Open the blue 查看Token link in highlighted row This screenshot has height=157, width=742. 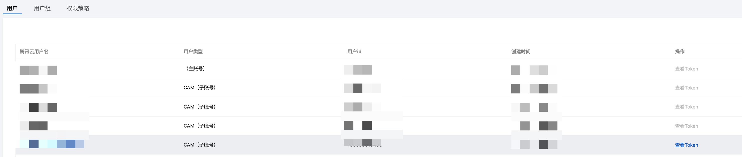tap(686, 145)
